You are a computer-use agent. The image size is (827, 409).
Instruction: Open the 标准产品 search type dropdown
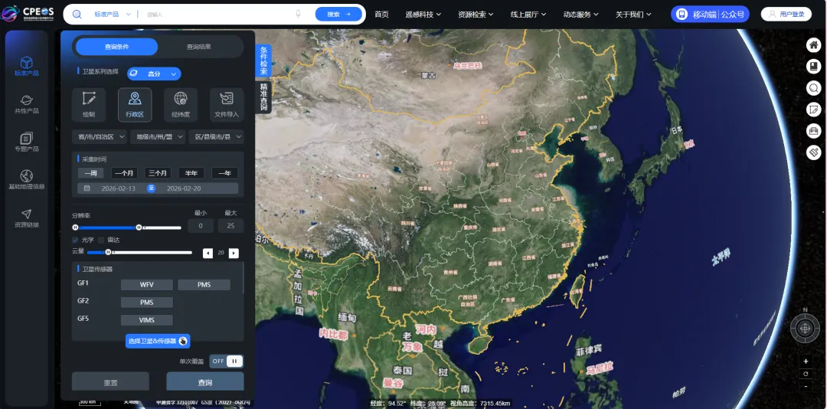[113, 15]
